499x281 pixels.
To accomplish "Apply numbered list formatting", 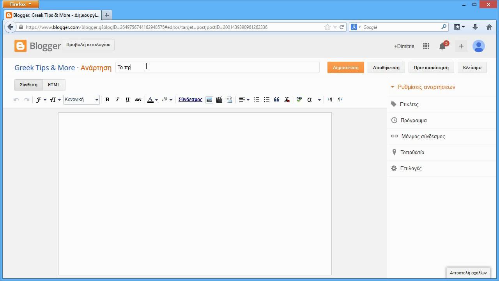I will [x=256, y=100].
